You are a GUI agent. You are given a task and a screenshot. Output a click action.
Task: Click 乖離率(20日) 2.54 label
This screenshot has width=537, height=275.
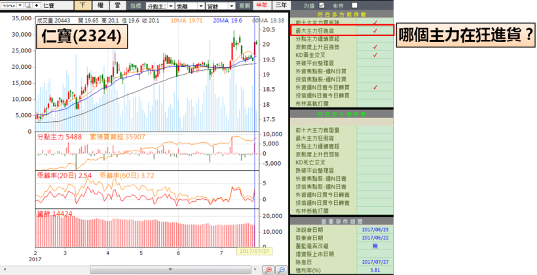(64, 175)
